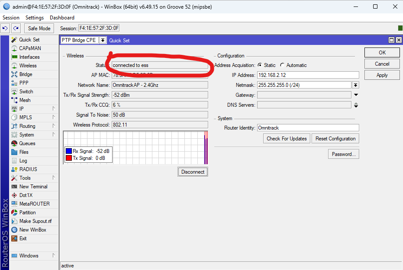Image resolution: width=403 pixels, height=270 pixels.
Task: Open the Wireless menu icon
Action: [14, 66]
